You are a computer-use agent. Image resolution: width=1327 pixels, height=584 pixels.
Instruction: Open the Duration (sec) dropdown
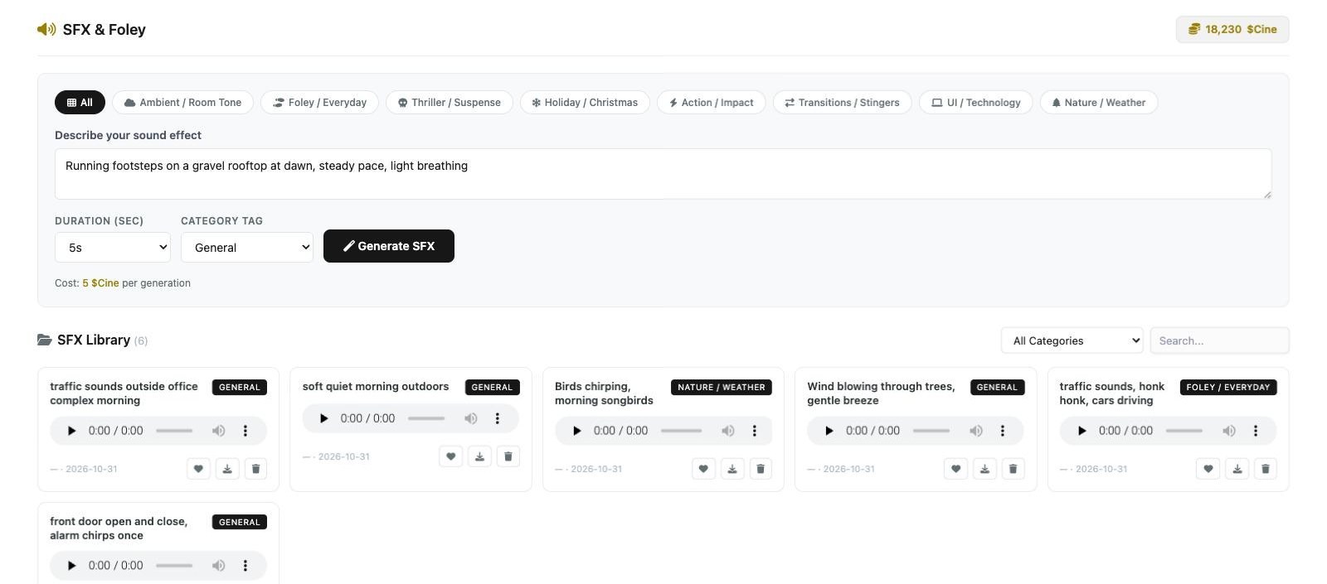coord(113,248)
